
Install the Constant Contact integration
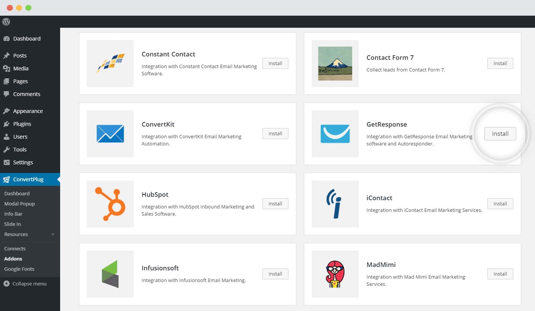pyautogui.click(x=275, y=63)
